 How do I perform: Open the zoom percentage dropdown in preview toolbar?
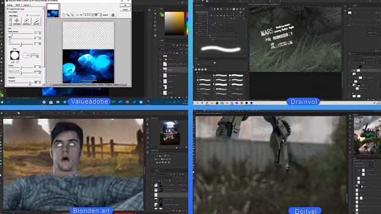(x=88, y=15)
